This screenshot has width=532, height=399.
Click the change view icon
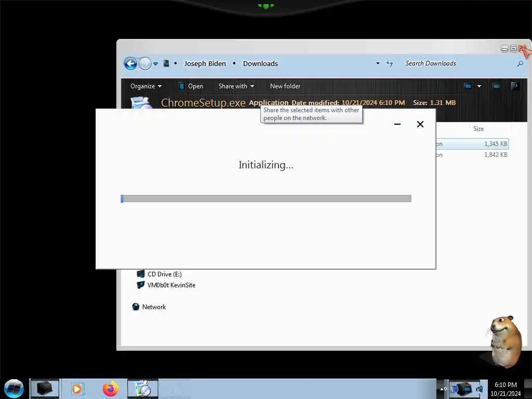pyautogui.click(x=468, y=86)
